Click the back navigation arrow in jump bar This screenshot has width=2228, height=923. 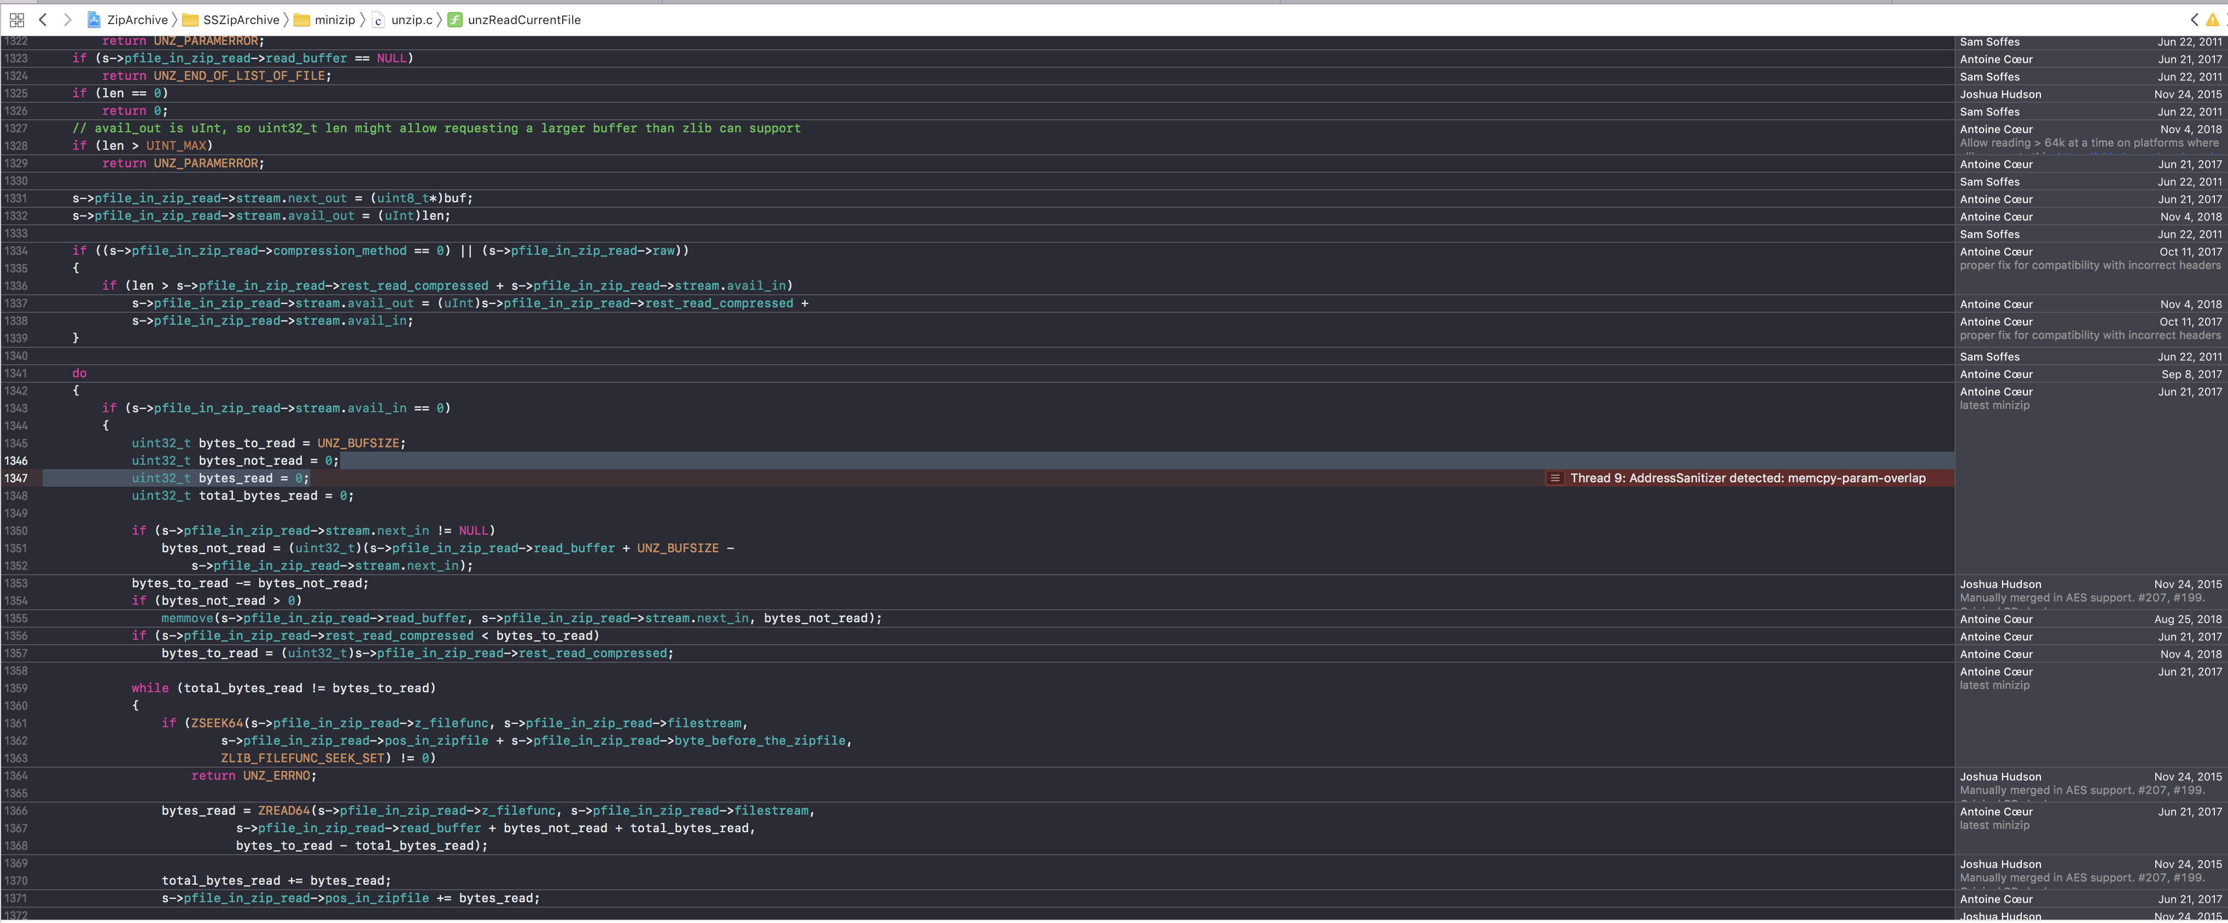pos(43,19)
